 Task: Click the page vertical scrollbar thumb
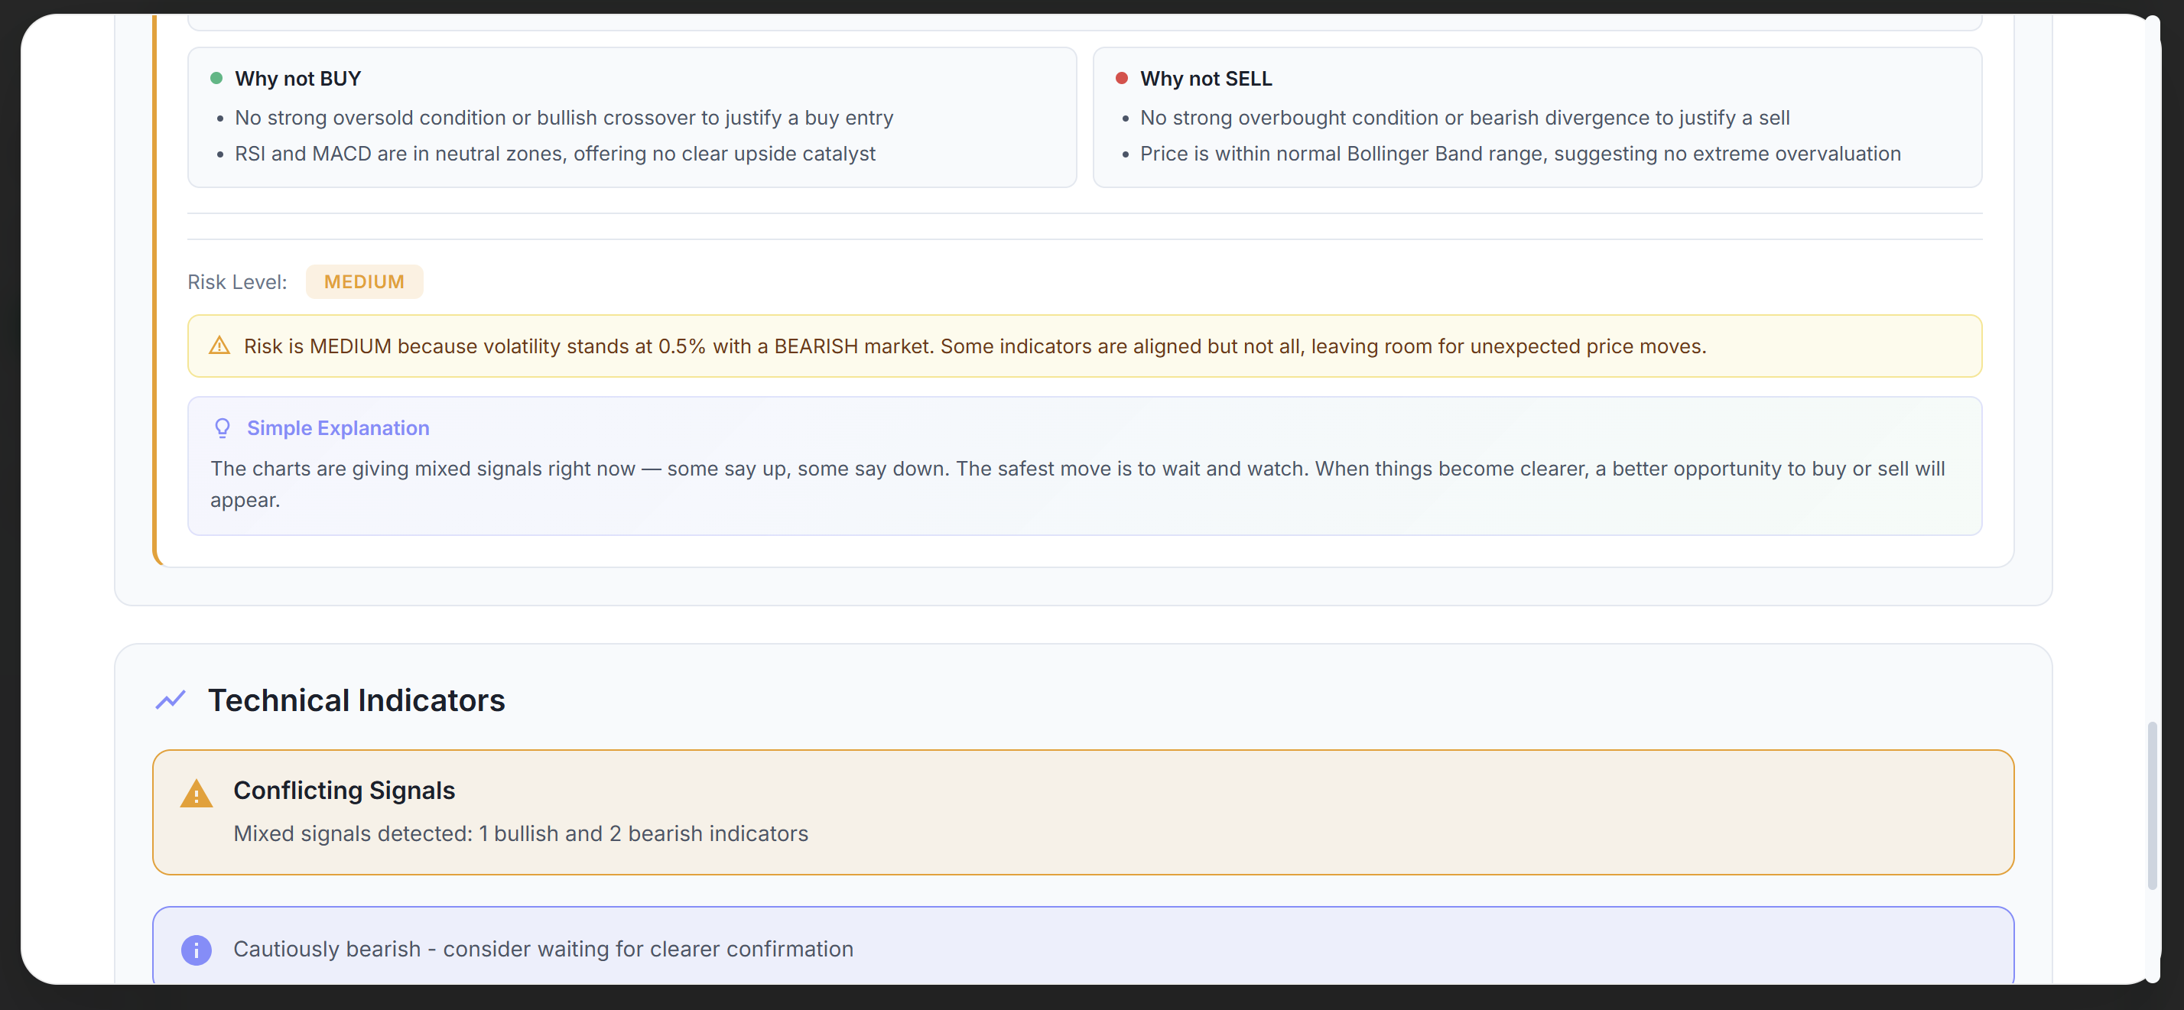pyautogui.click(x=2152, y=806)
